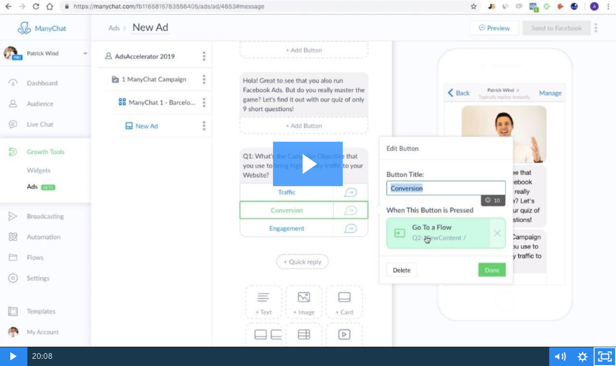Click the Button Title field containing Conversion
The width and height of the screenshot is (616, 366).
point(446,188)
